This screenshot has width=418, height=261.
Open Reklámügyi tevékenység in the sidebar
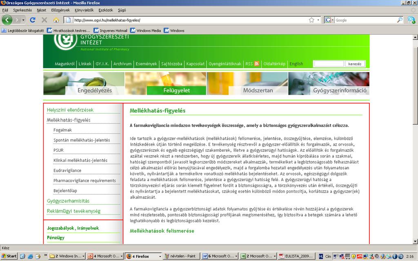(73, 211)
